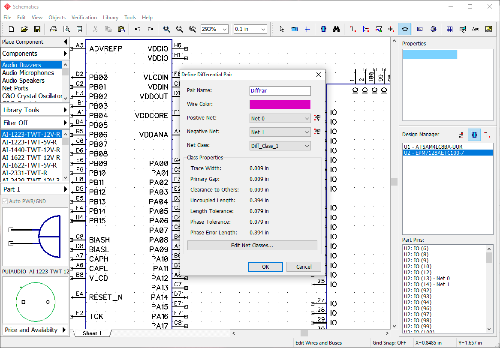Show components view in Design Manager

(474, 135)
